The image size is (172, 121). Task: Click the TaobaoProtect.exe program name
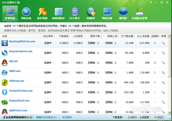[x=21, y=91]
